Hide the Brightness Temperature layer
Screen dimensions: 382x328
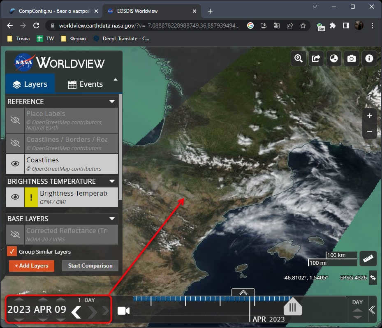(x=15, y=197)
